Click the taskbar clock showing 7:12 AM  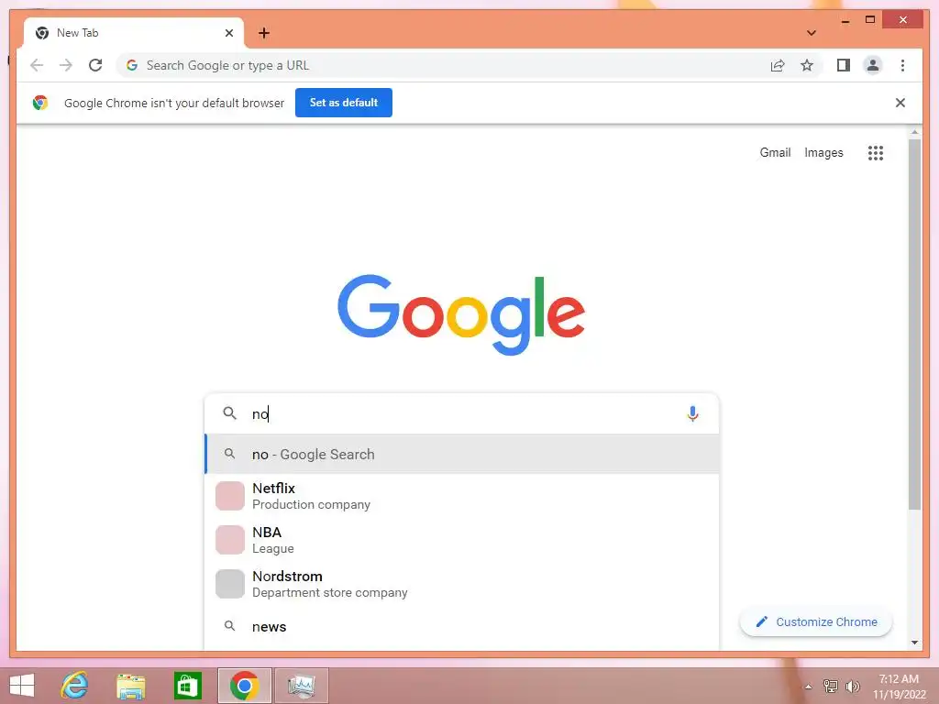[899, 686]
